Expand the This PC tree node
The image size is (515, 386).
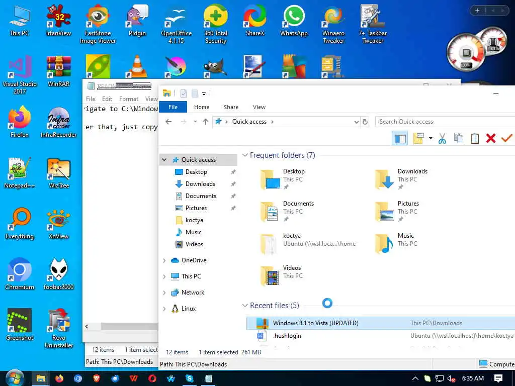click(164, 276)
